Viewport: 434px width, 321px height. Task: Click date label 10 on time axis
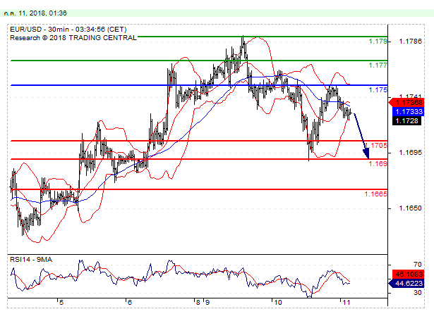click(278, 303)
